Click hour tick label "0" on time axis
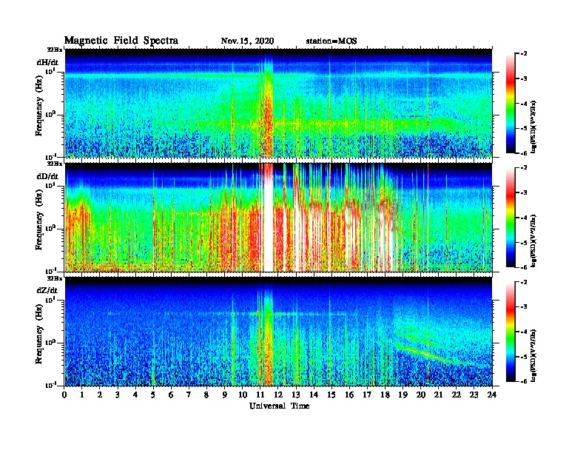This screenshot has height=453, width=586. tap(64, 395)
